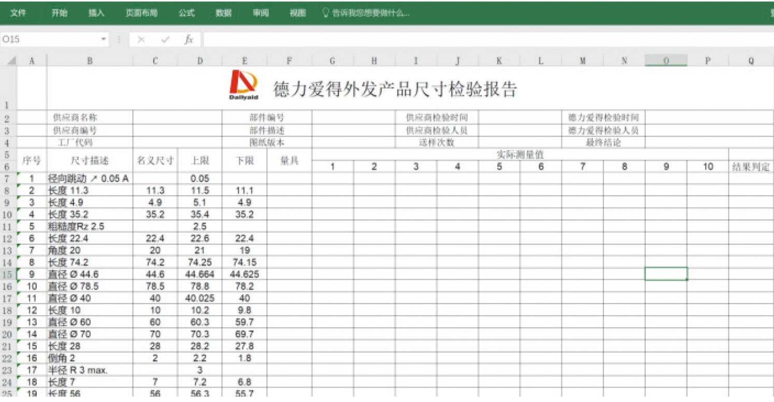Switch to the 视图 ribbon tab

pyautogui.click(x=297, y=13)
